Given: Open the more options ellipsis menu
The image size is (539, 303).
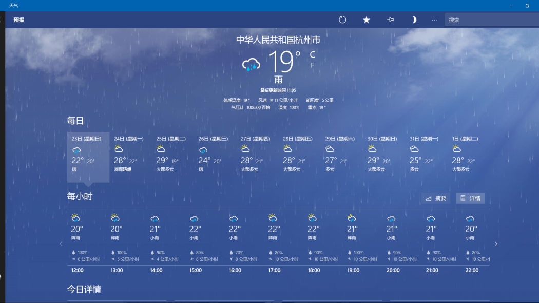Looking at the screenshot, I should click(x=435, y=20).
